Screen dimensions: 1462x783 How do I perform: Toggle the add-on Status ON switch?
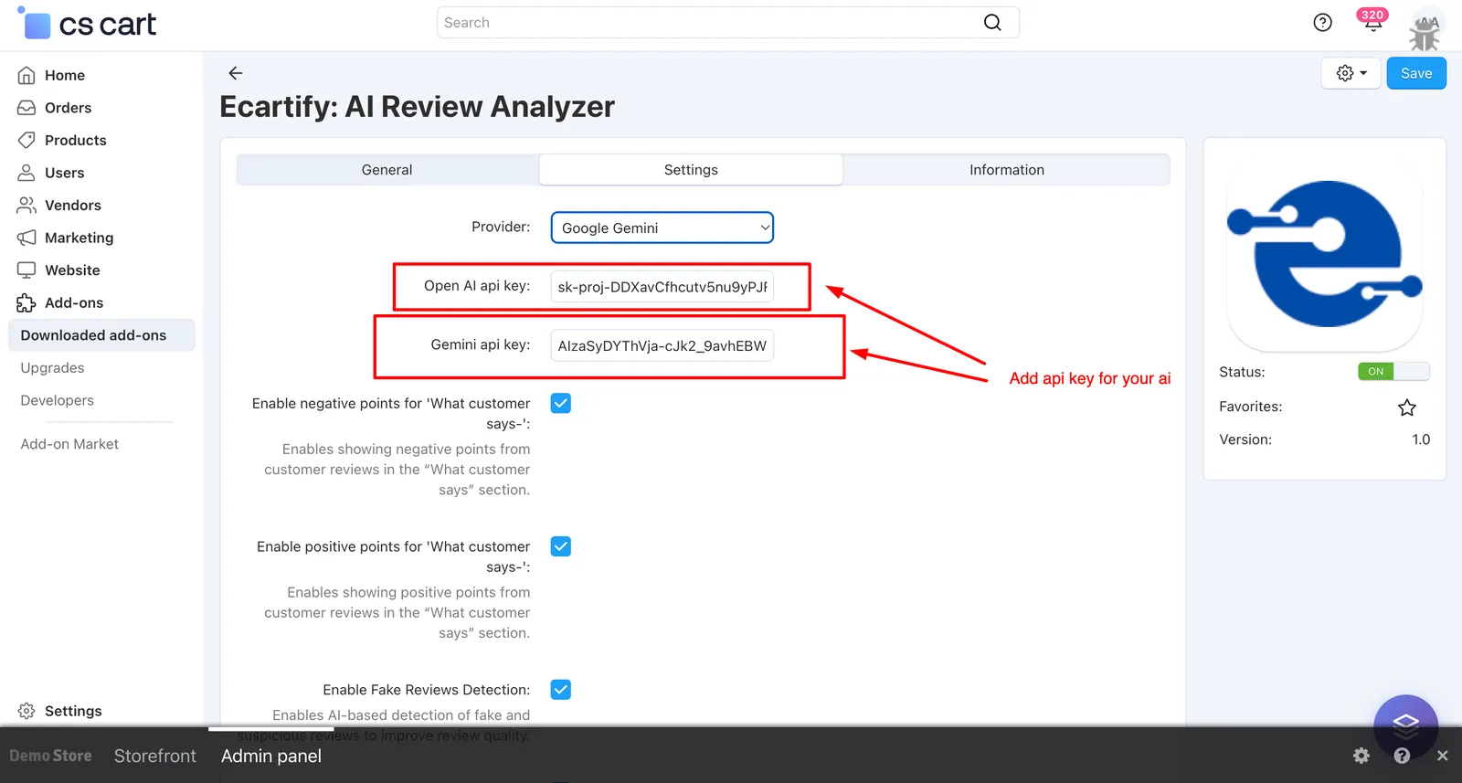[1393, 371]
